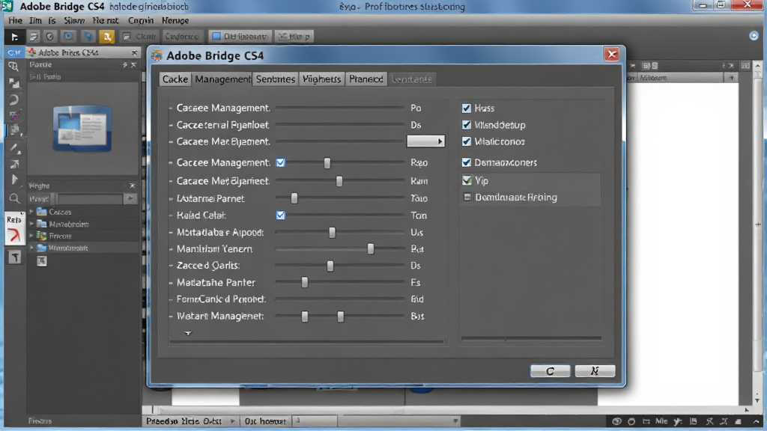Click the N button next to the C button in the dialog
This screenshot has height=431, width=767.
coord(595,371)
